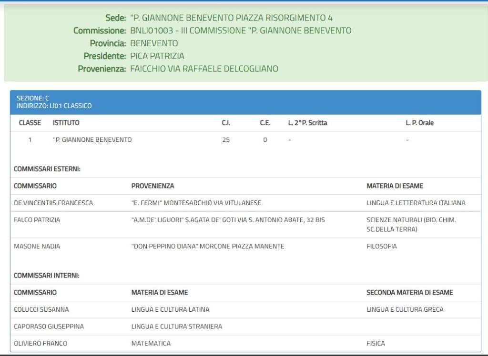Click the 'COMMISSARI INTERNI:' heading
Screen dimensions: 488x356
click(46, 276)
